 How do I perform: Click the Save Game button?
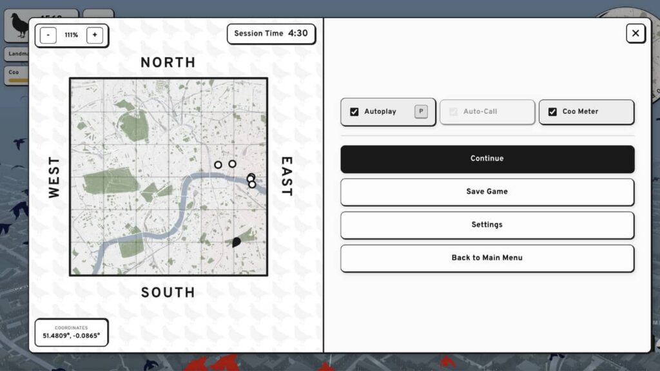[487, 191]
